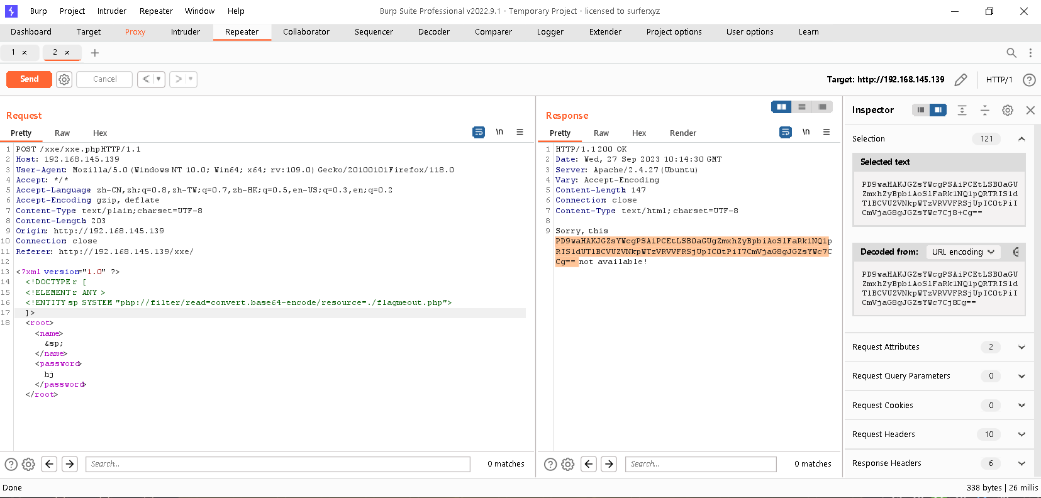Open Response editor hamburger menu
The image size is (1041, 498).
(827, 132)
